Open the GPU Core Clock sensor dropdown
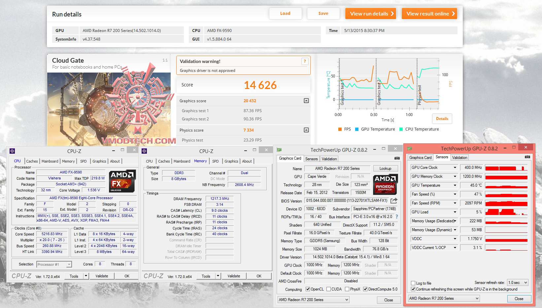This screenshot has width=542, height=308. [x=455, y=168]
